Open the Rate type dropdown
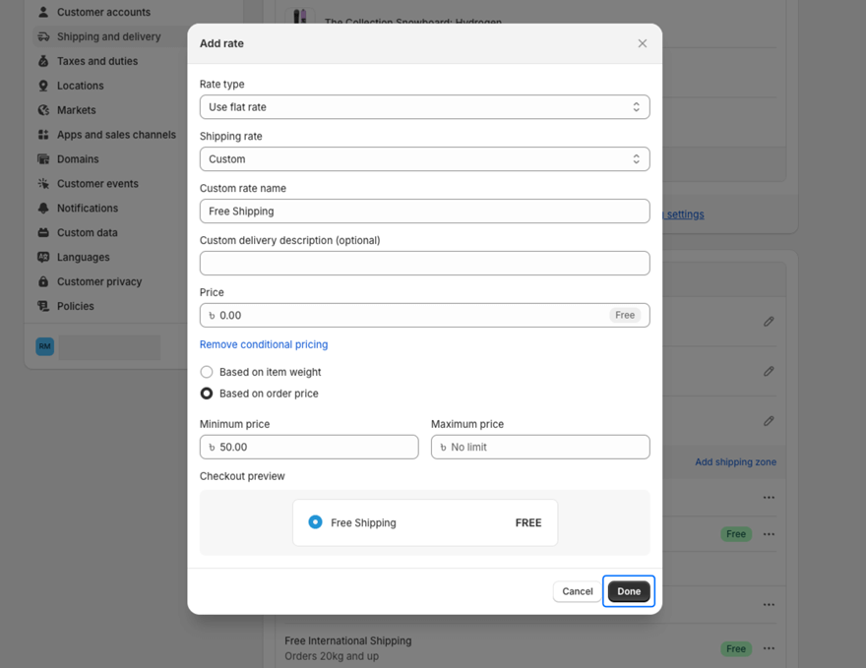 [x=424, y=107]
